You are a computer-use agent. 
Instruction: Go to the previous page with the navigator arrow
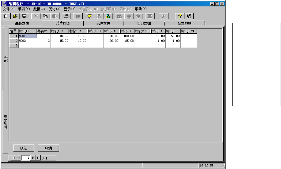[x=19, y=158]
